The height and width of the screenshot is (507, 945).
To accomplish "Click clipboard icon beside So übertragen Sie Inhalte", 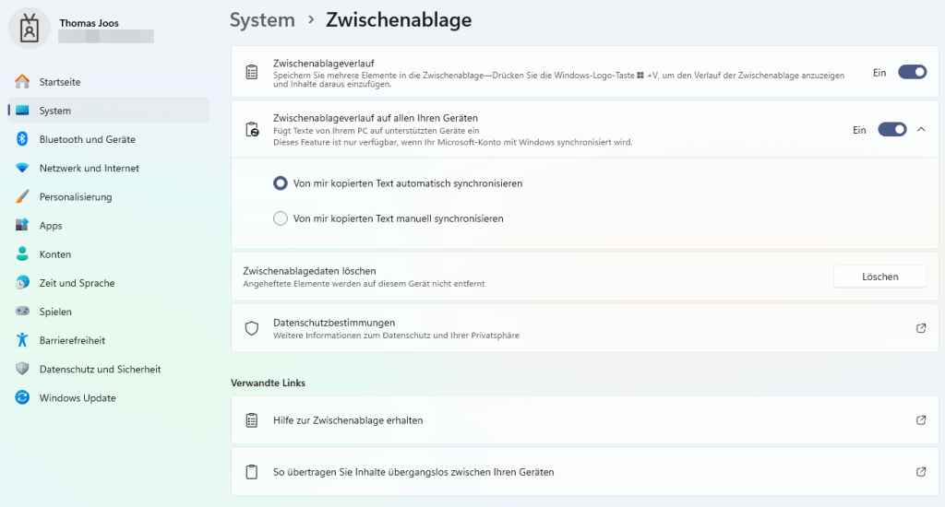I will (252, 472).
